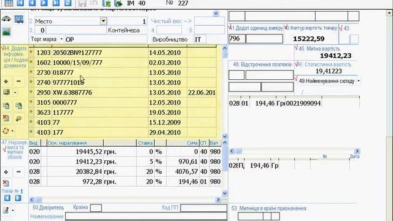Click the grayed save diskette icon
Screen dimensions: 393x221
(x=82, y=3)
